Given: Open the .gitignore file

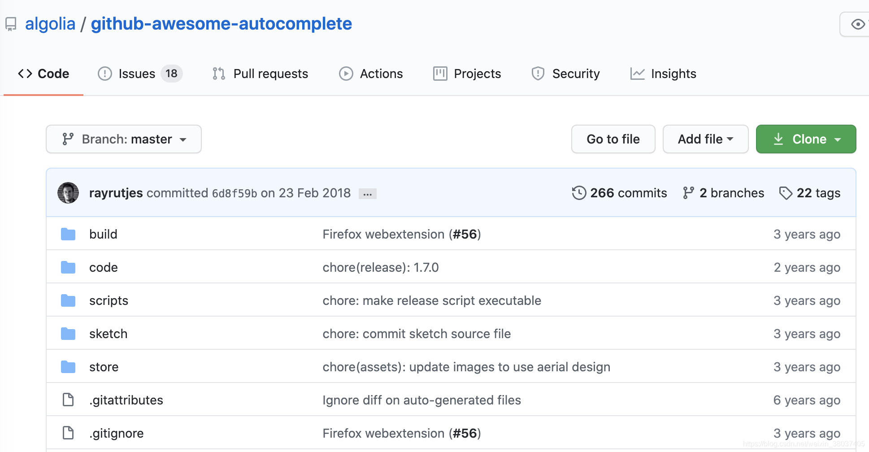Looking at the screenshot, I should (x=117, y=433).
